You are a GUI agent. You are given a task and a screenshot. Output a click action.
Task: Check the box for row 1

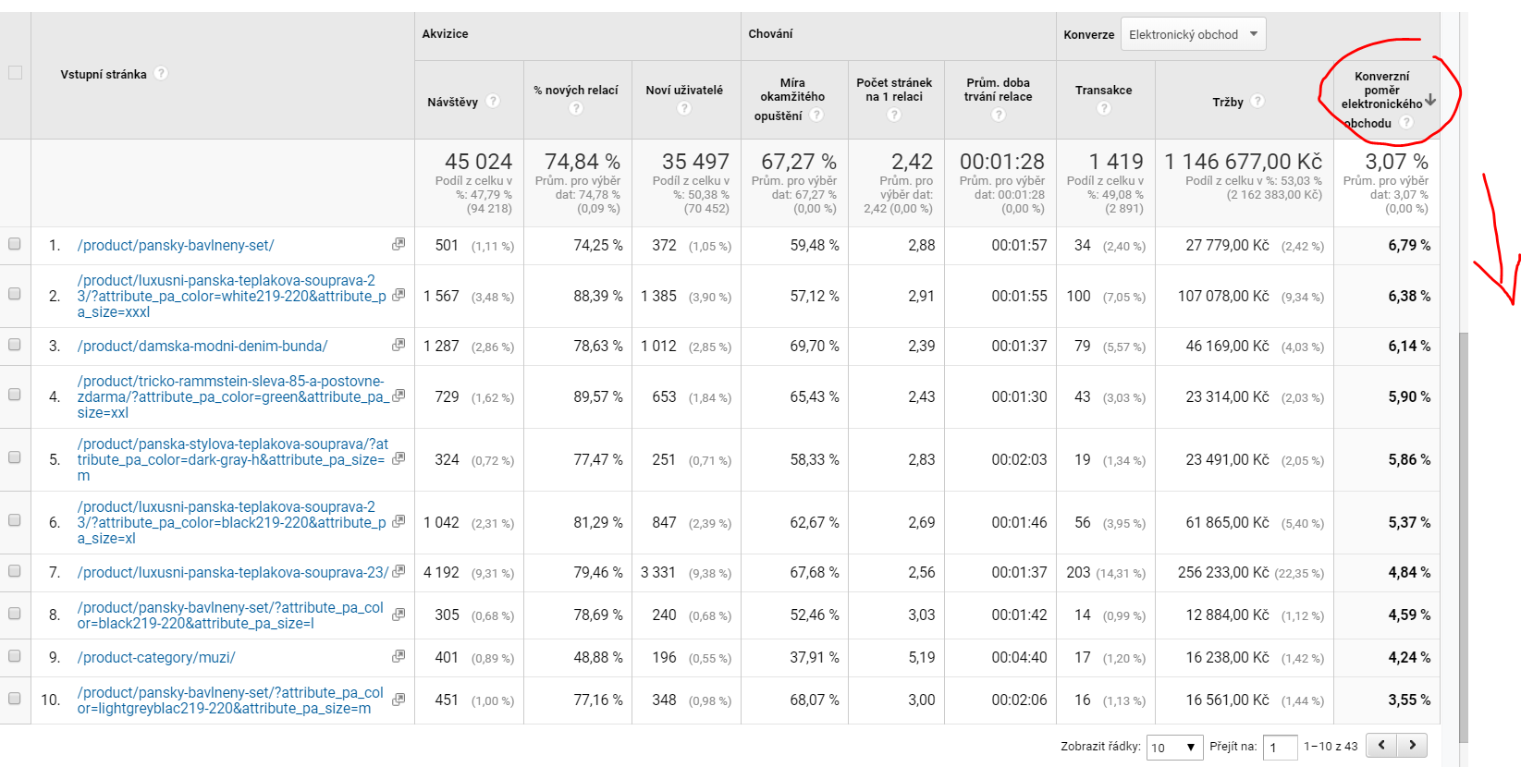[15, 244]
